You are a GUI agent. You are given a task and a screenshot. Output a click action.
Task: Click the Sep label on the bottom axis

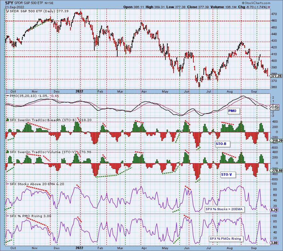pos(254,248)
